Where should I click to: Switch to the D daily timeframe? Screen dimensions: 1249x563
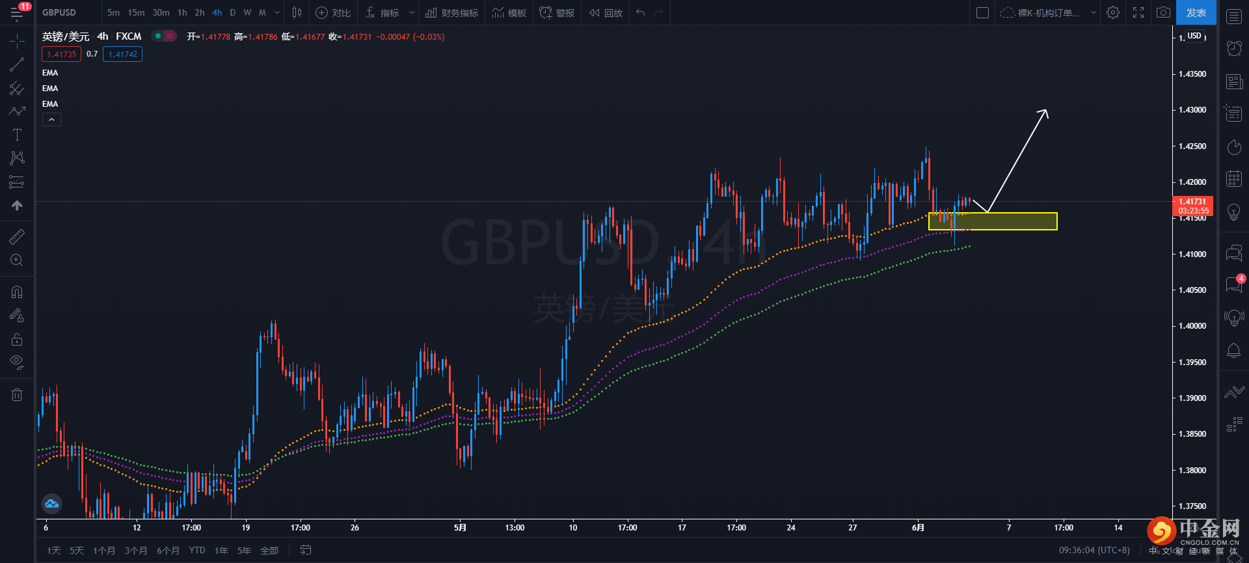tap(233, 12)
